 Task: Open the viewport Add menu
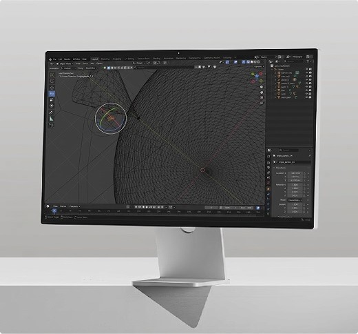(x=92, y=63)
